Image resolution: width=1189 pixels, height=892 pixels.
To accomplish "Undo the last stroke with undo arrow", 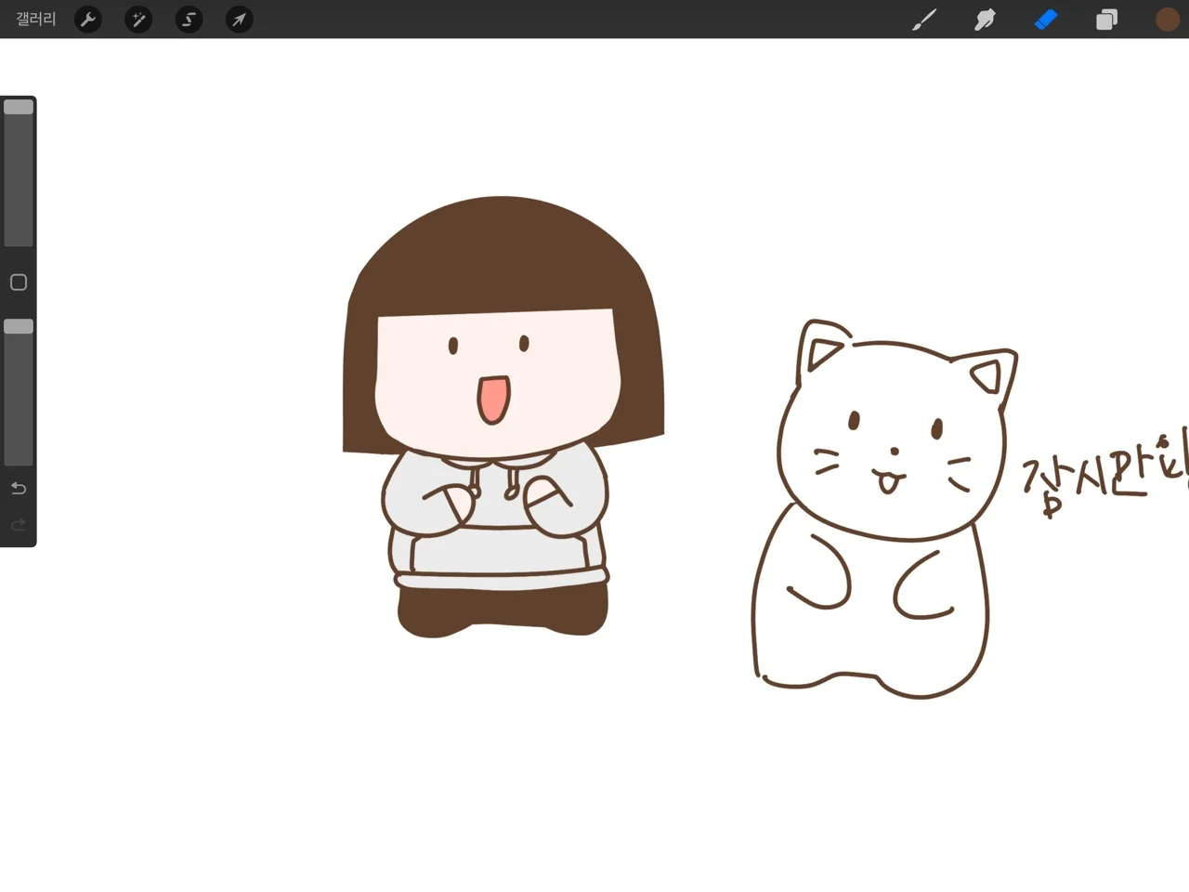I will [x=19, y=488].
